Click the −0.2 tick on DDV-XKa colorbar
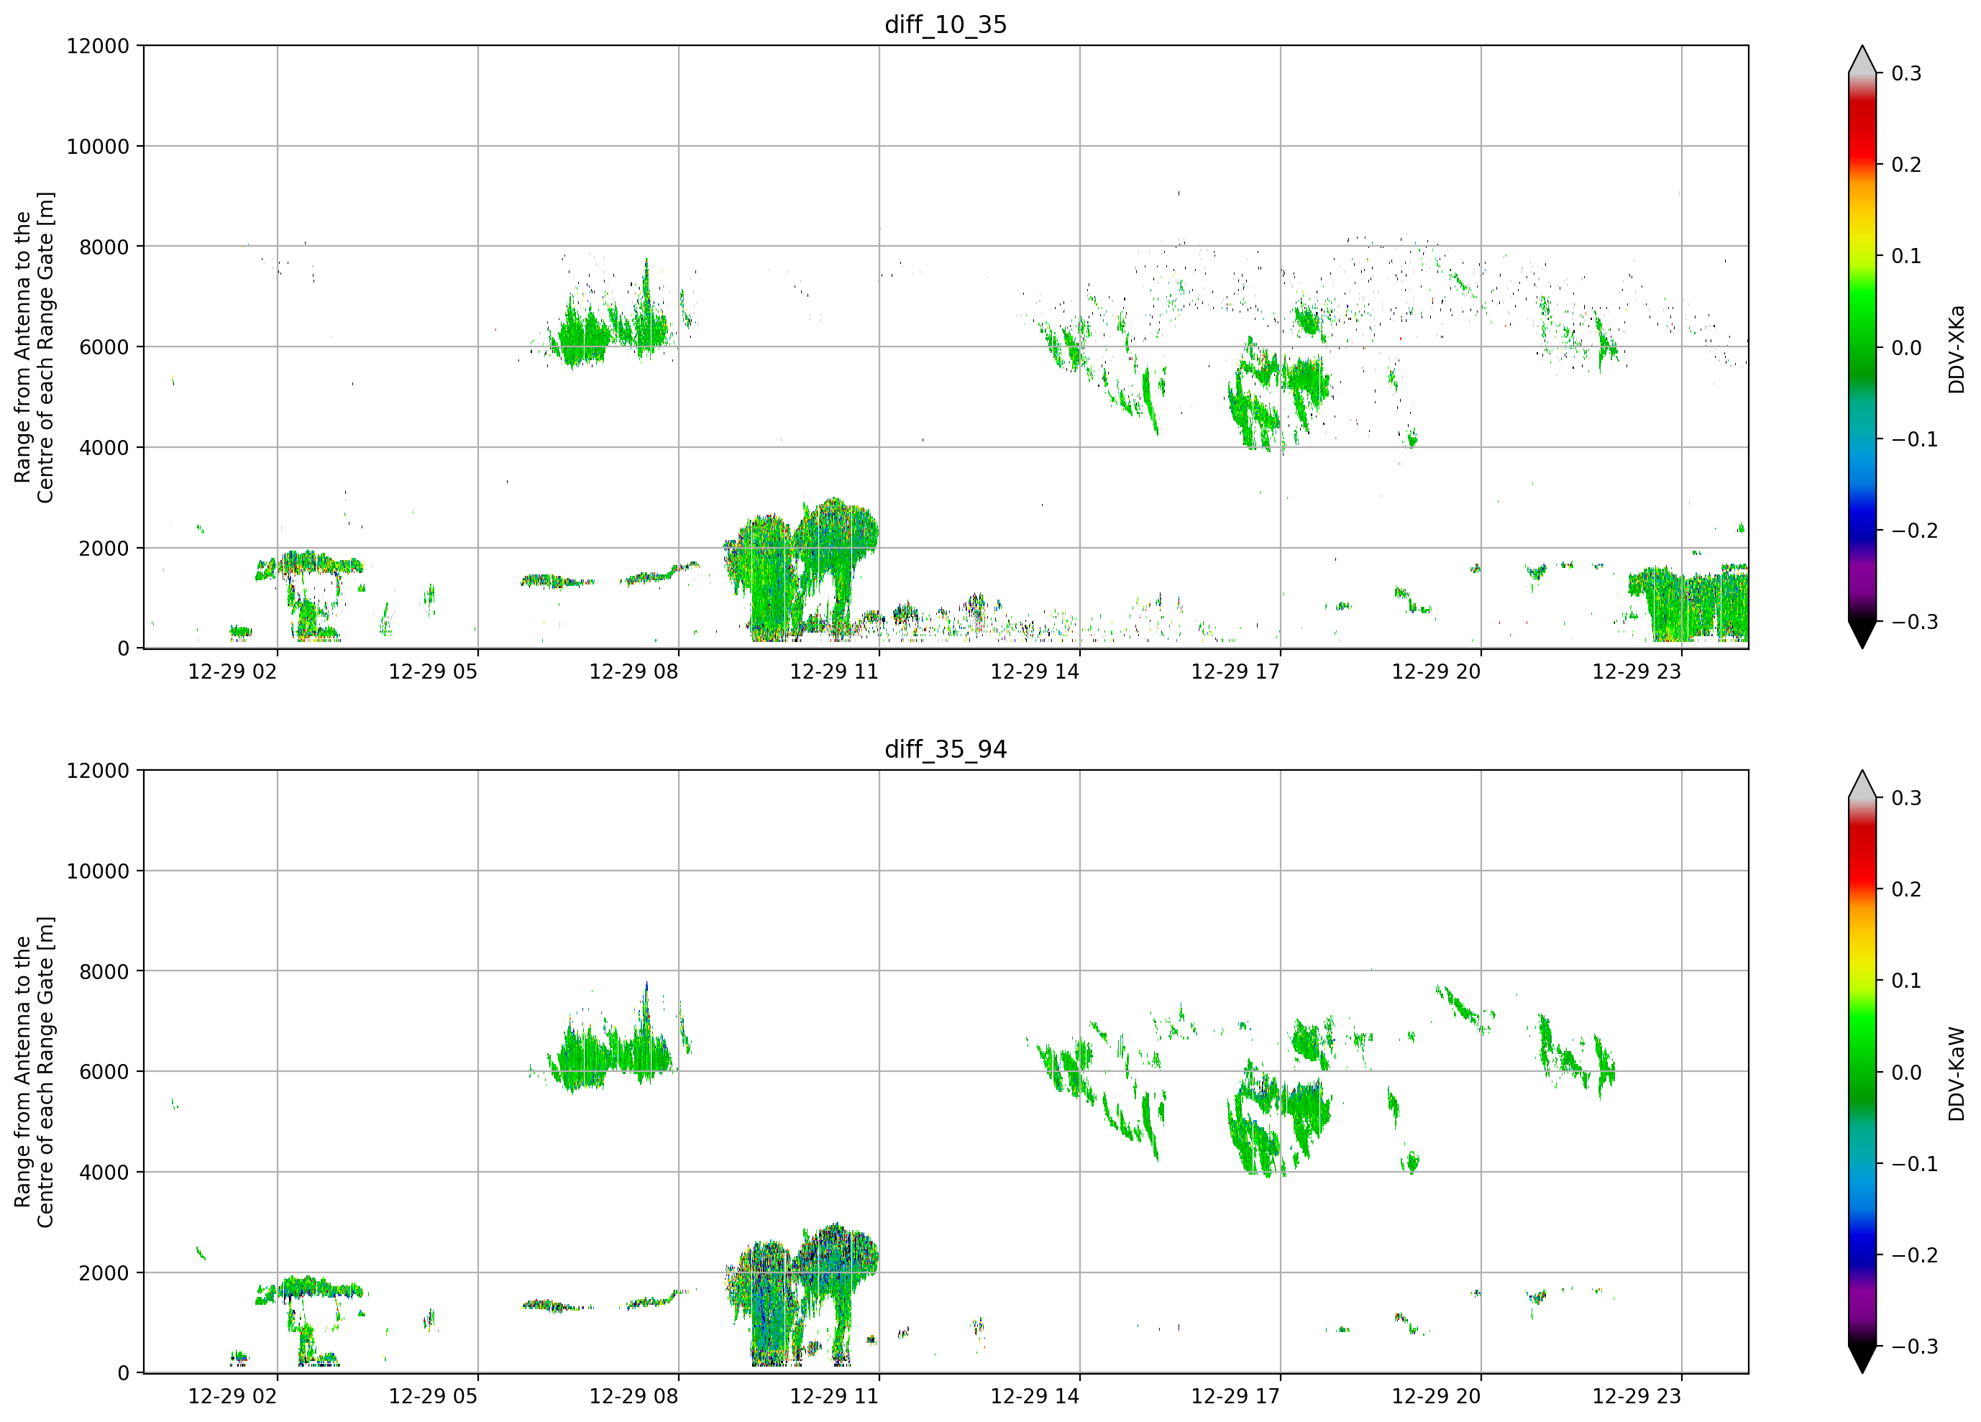The height and width of the screenshot is (1422, 1981). coord(1915,531)
